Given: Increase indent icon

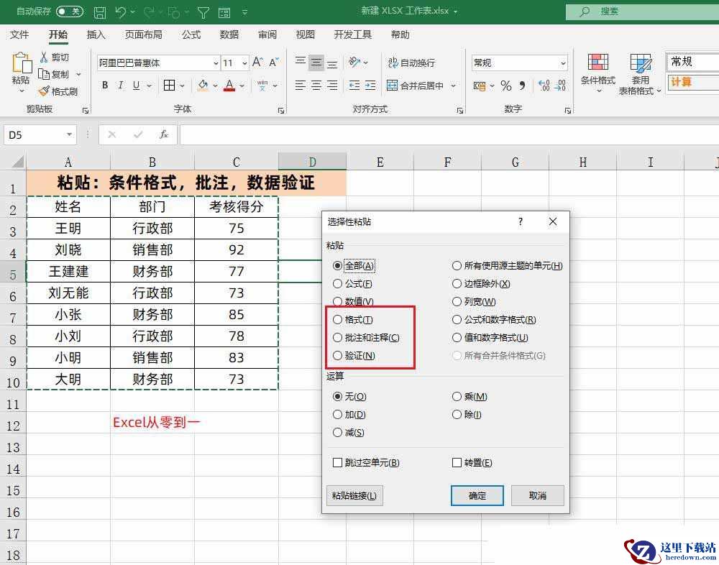Looking at the screenshot, I should 370,86.
